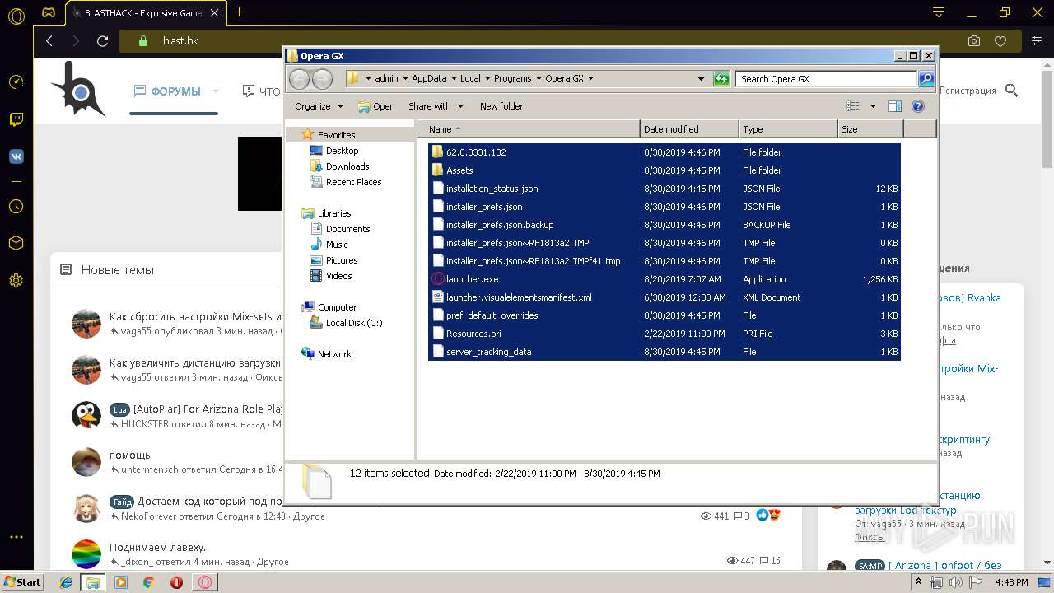1054x593 pixels.
Task: Open Videos library
Action: (x=338, y=276)
